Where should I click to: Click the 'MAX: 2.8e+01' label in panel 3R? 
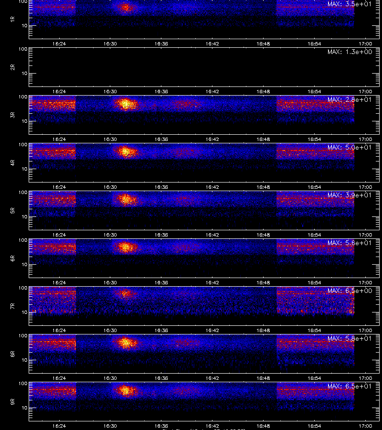[x=350, y=99]
